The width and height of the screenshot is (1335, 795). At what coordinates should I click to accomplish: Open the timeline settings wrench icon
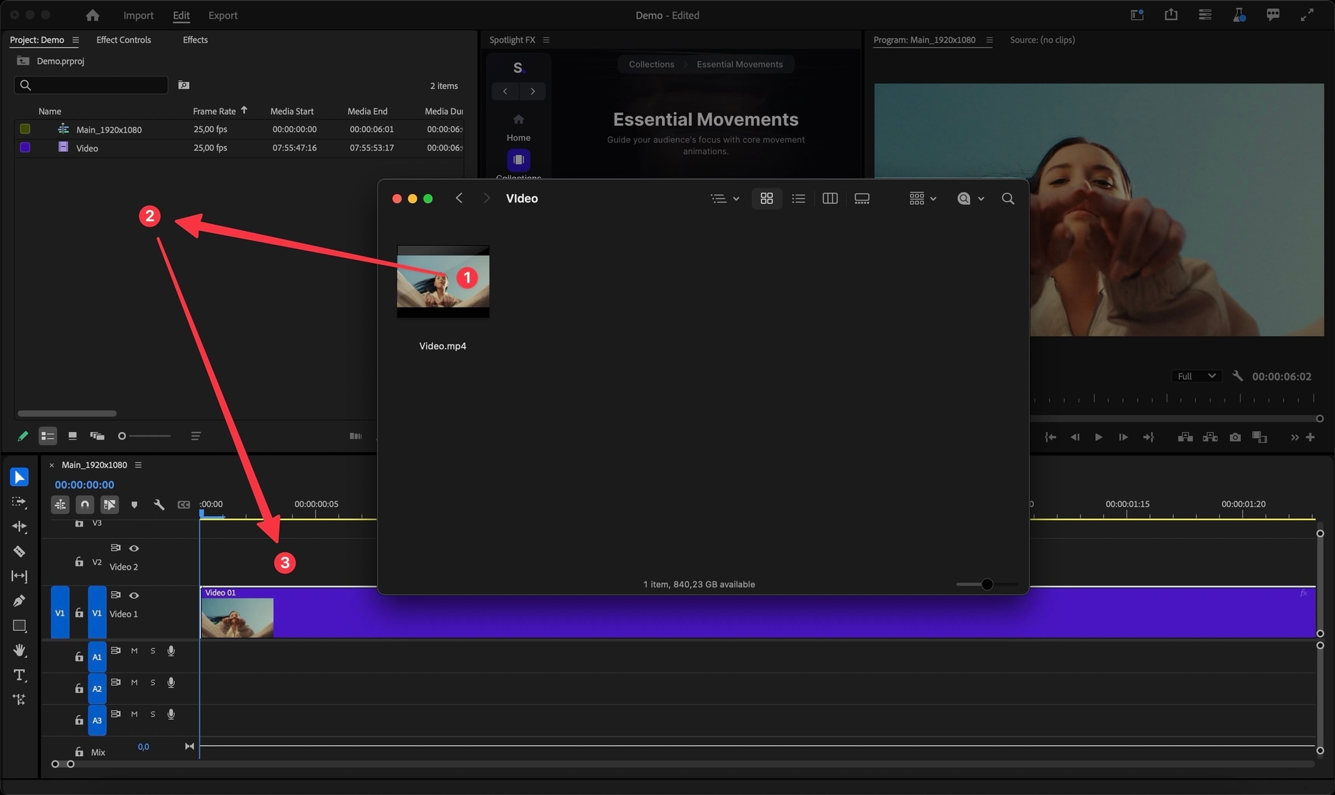pos(159,505)
